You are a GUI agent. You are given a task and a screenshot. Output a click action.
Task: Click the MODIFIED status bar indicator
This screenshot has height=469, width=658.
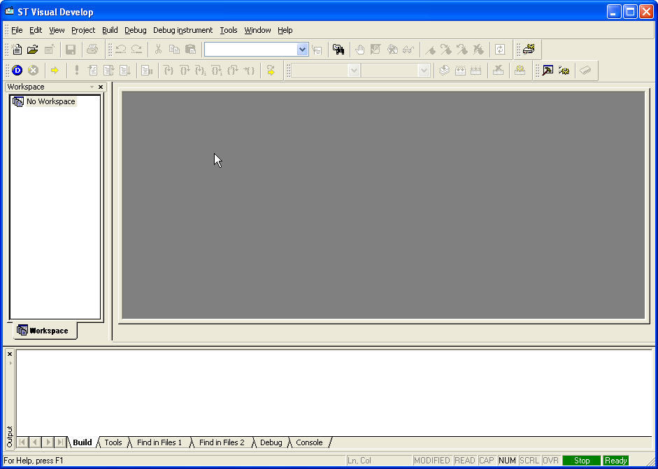coord(432,461)
